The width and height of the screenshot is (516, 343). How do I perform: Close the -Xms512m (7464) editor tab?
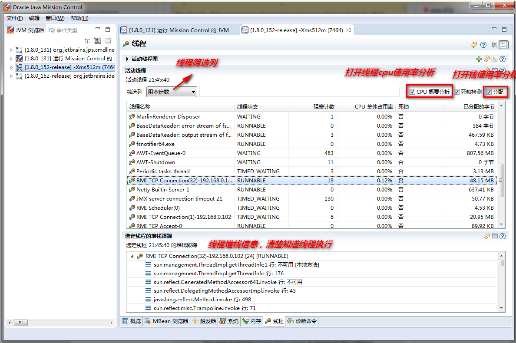point(348,30)
